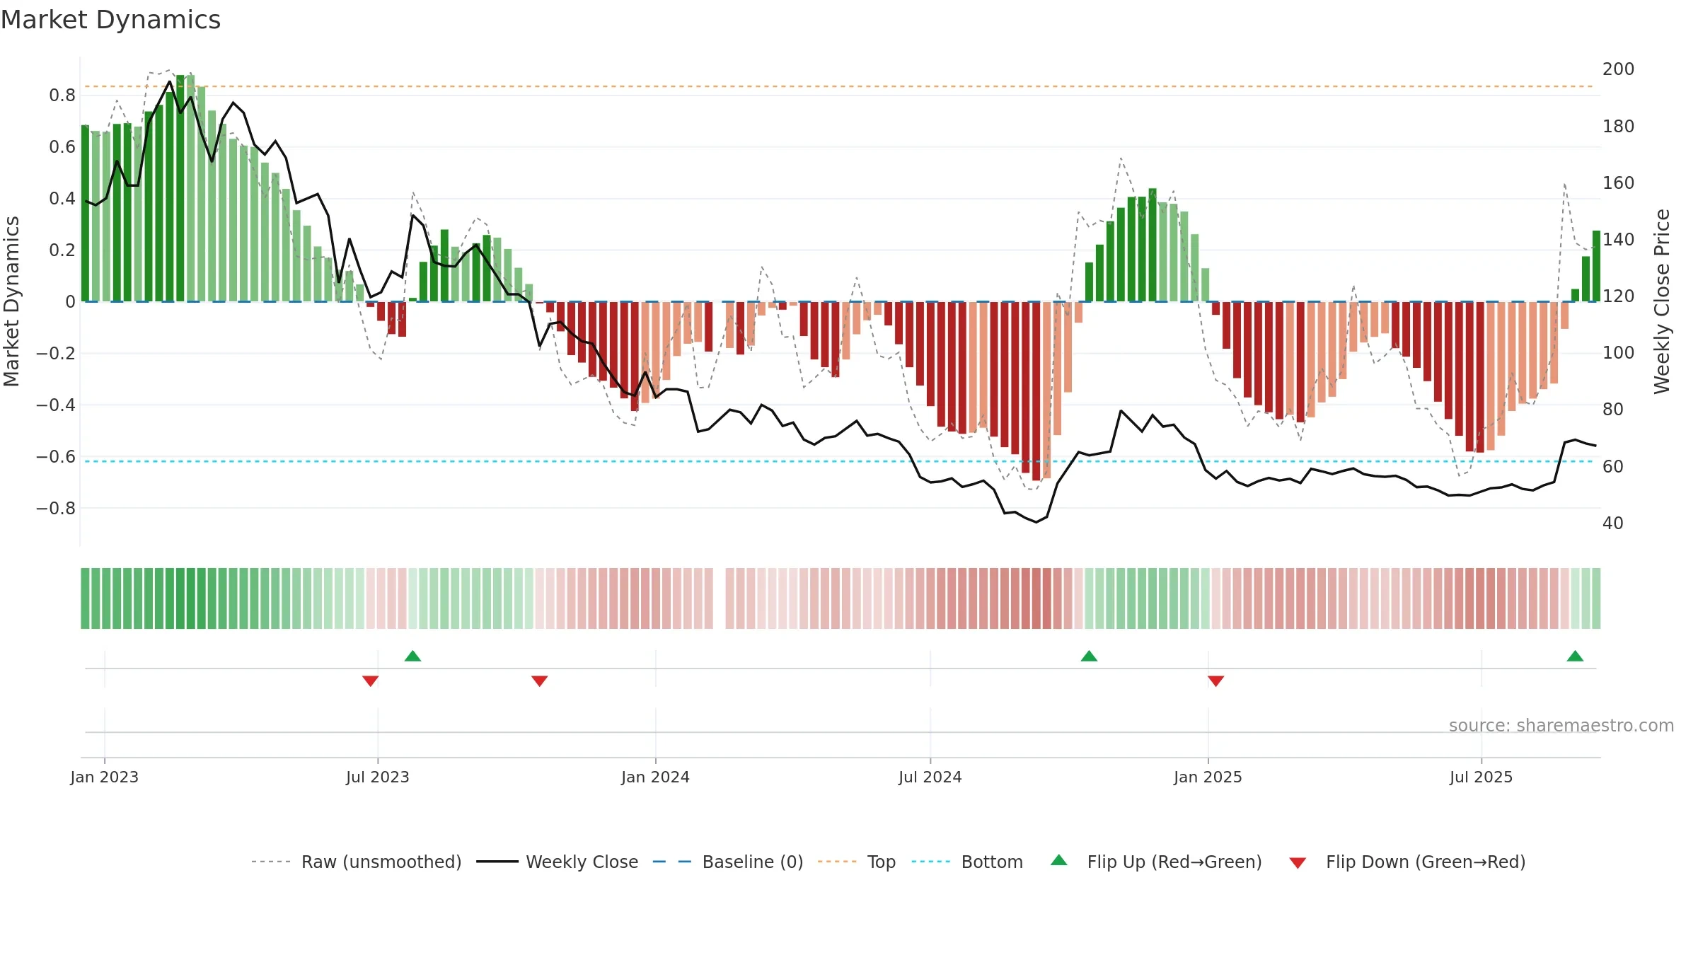
Task: Click the Jul 2024 axis label
Action: (x=930, y=777)
